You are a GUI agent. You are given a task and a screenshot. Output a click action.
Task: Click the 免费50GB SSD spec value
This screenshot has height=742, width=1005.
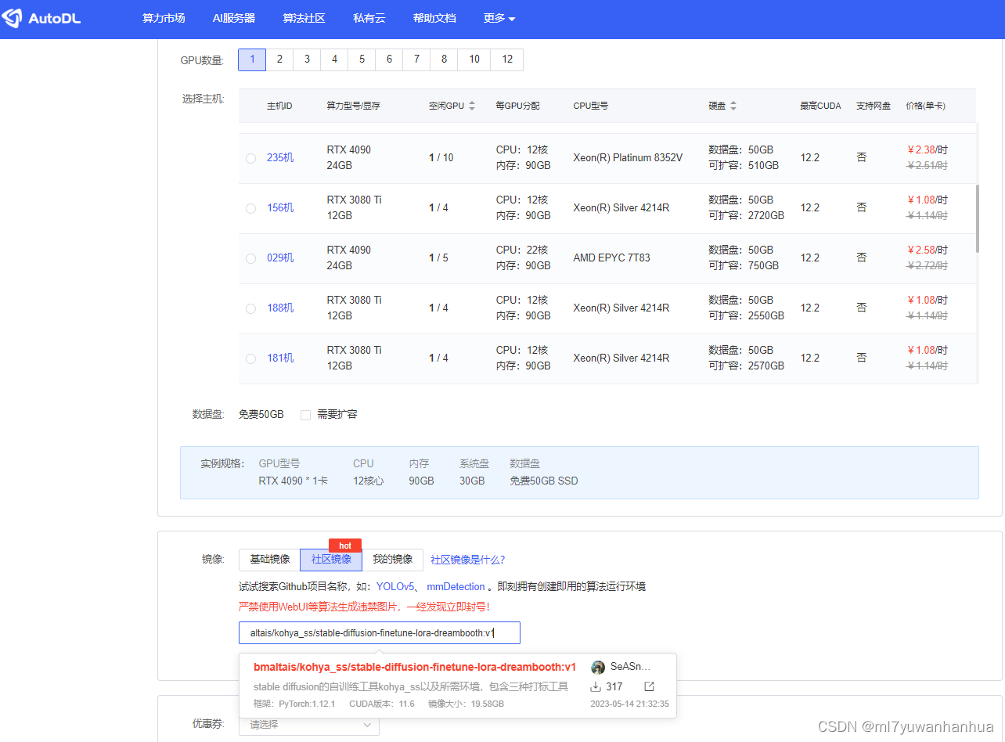pos(544,481)
